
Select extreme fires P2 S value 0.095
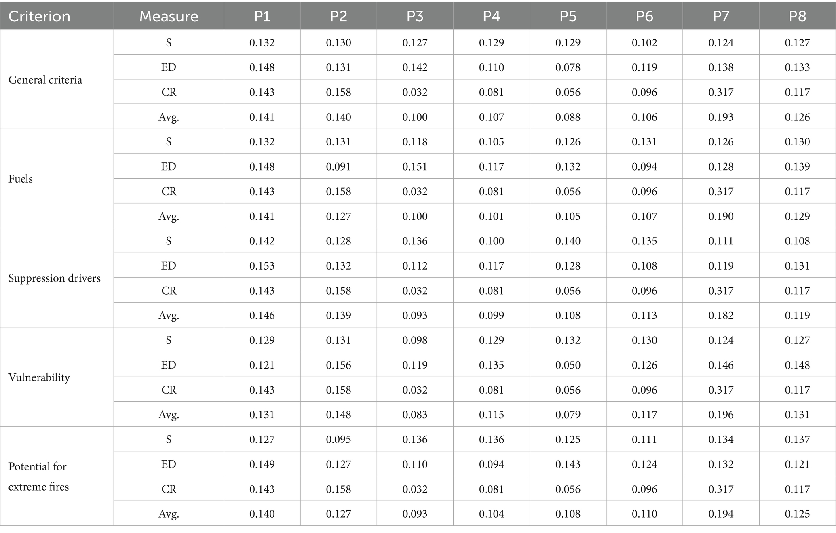pos(338,439)
